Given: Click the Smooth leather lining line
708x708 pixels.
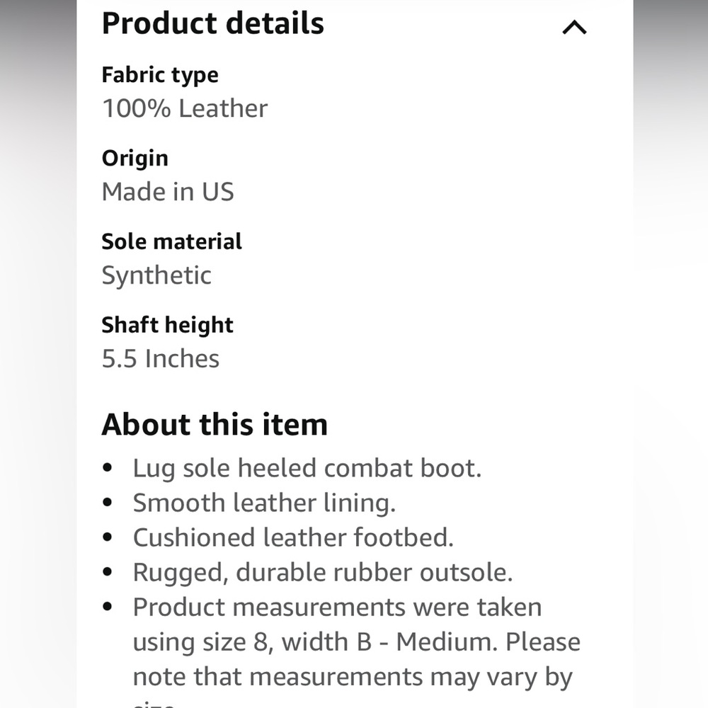Looking at the screenshot, I should (x=264, y=503).
